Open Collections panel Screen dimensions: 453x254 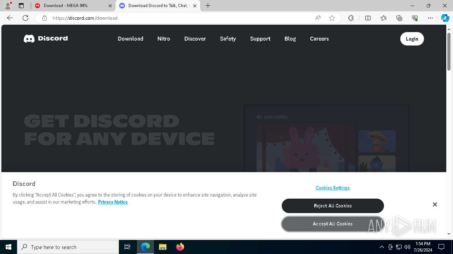[399, 18]
